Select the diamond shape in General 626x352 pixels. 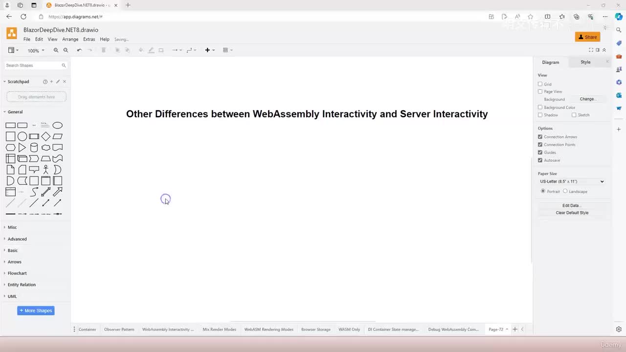coord(45,136)
